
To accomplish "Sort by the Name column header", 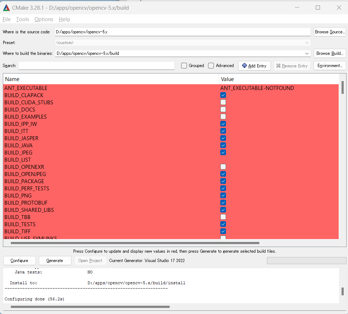I will coord(111,79).
